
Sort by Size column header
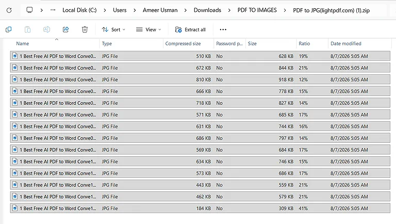point(252,44)
